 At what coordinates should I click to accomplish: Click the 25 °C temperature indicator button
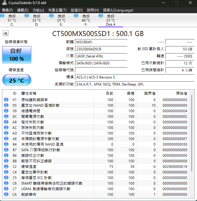(x=17, y=80)
